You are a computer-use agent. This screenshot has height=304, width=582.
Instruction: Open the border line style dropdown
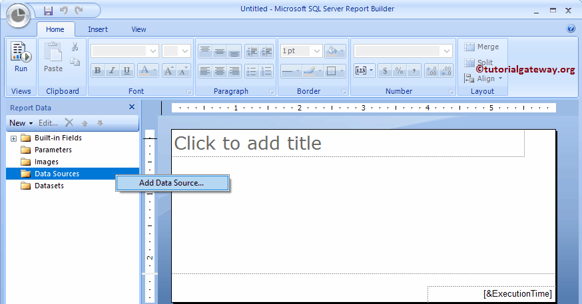pos(290,71)
